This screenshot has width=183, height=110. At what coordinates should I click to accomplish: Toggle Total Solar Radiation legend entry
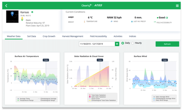click(97, 95)
